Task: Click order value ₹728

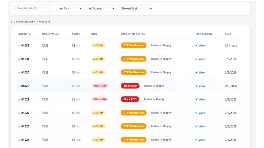Action: click(x=45, y=72)
